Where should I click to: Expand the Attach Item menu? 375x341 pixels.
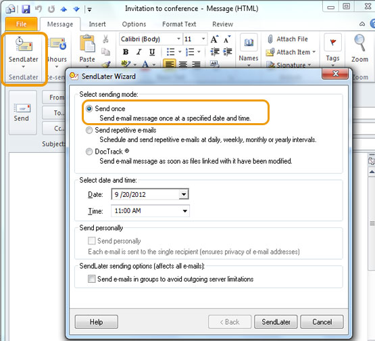(314, 52)
